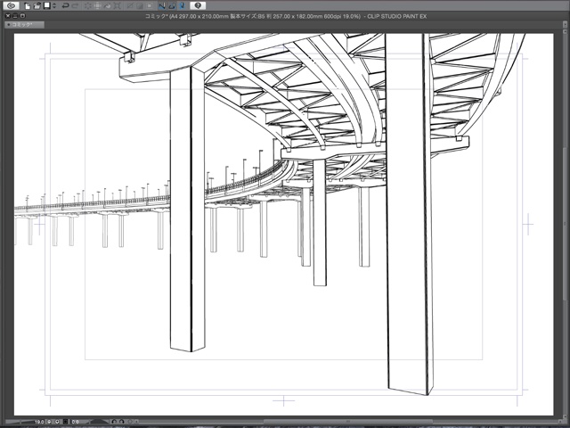
Task: Create a new document
Action: [28, 5]
